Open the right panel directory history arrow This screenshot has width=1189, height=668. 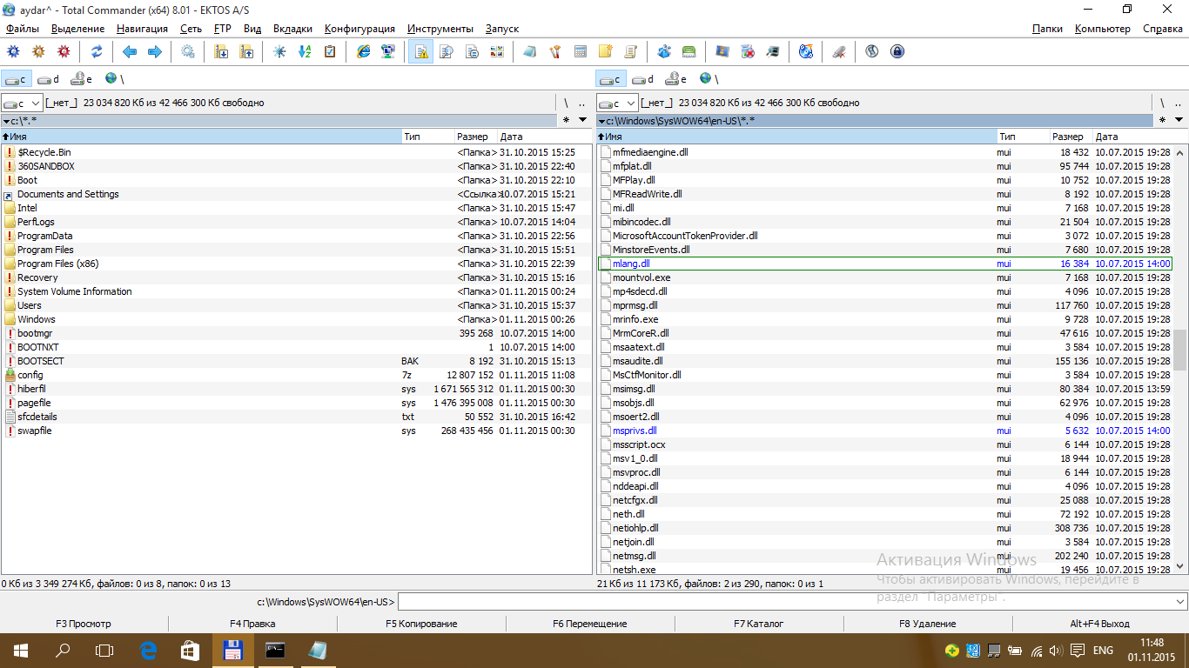[1178, 121]
